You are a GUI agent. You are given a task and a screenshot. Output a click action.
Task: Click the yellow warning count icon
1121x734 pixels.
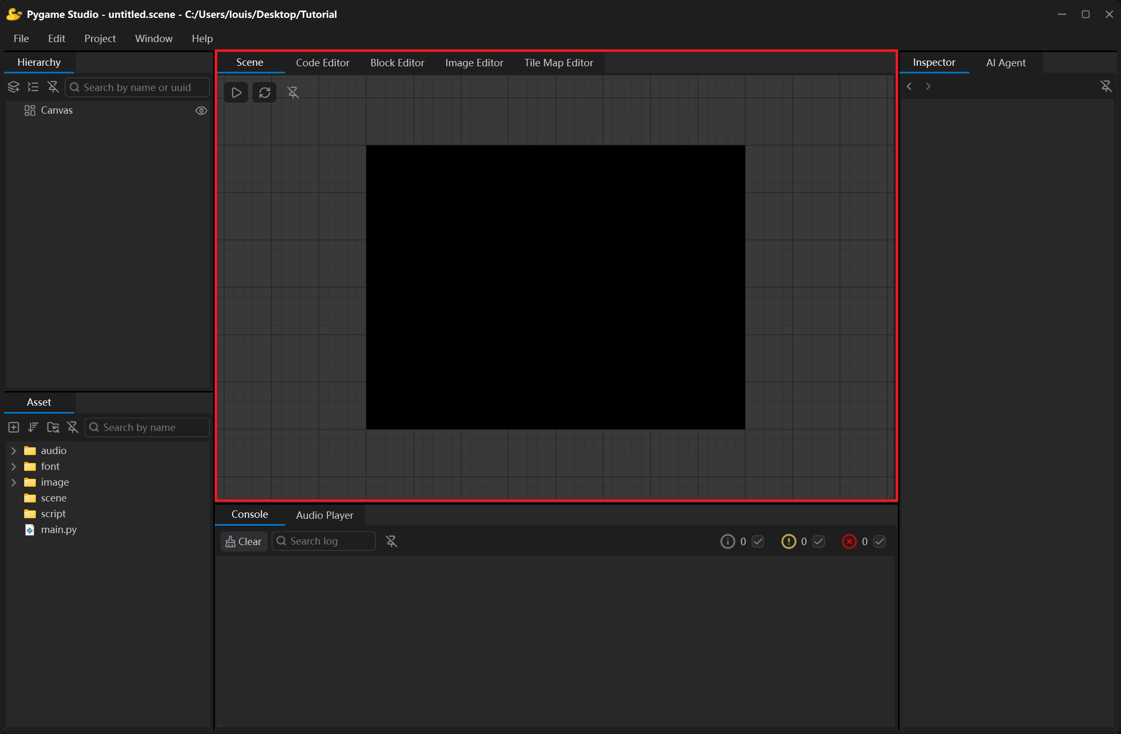(788, 541)
